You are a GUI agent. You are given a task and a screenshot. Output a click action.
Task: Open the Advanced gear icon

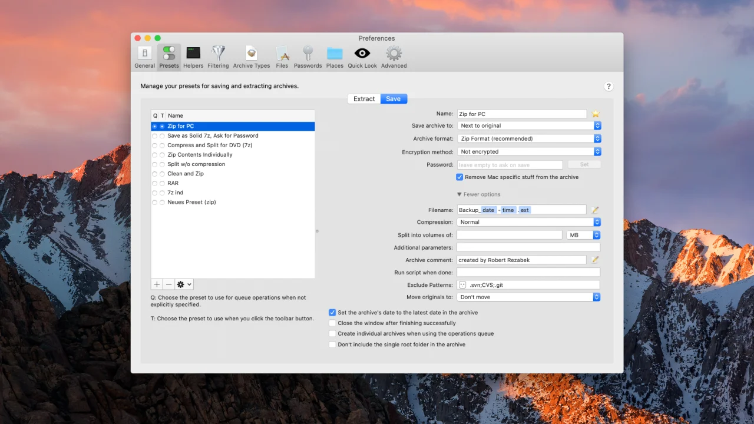point(394,57)
